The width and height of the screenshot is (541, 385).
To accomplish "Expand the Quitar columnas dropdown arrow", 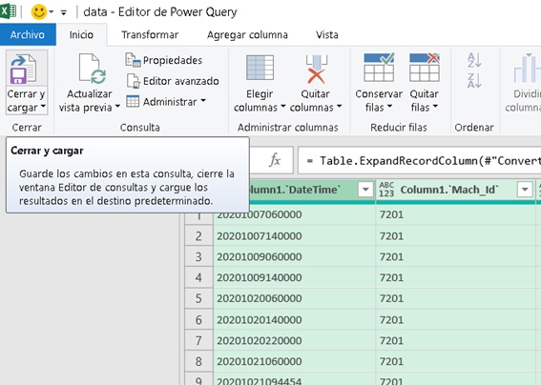I will [339, 107].
